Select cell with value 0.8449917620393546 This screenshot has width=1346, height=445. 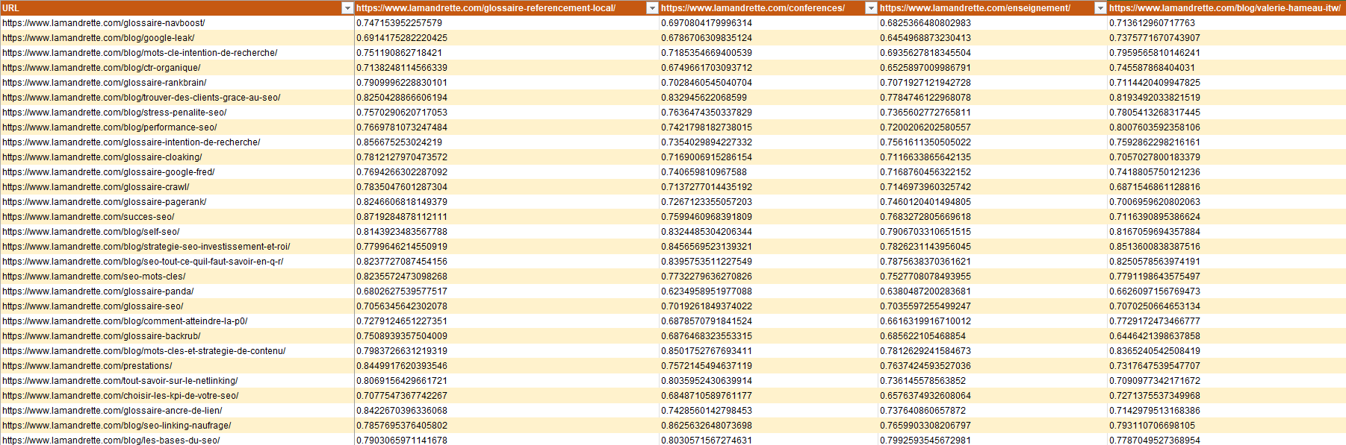[x=506, y=366]
